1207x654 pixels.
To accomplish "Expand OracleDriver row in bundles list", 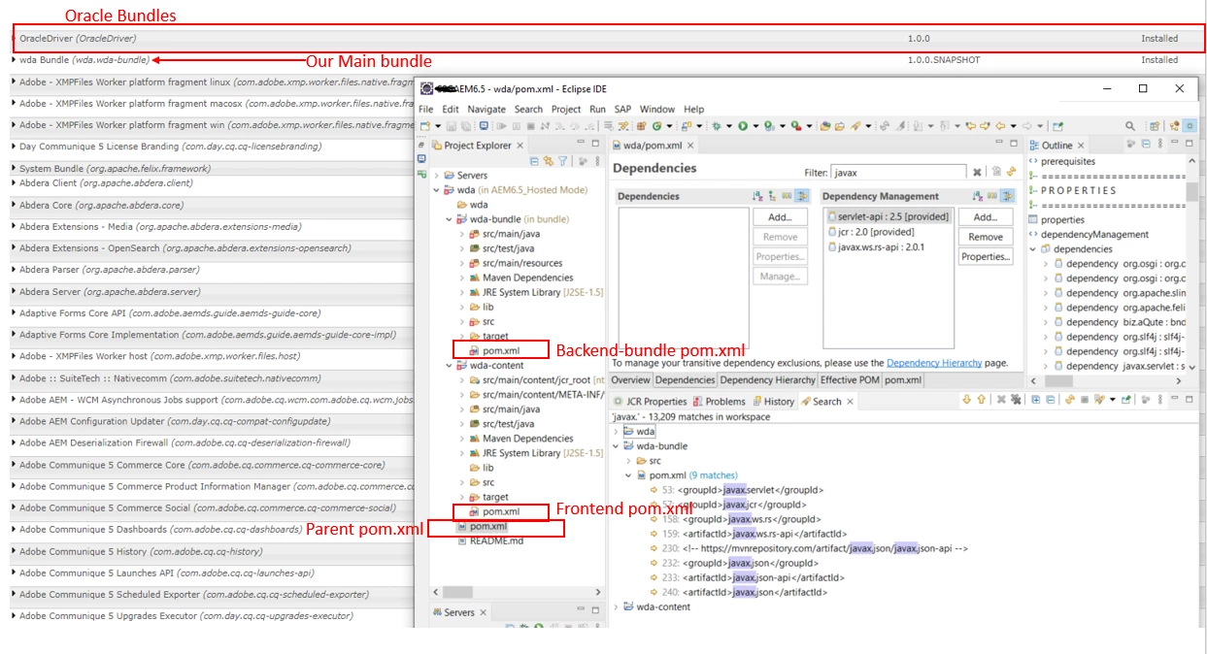I will click(14, 39).
